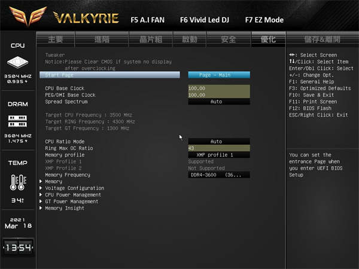Edit the CPU Base Clock value field

[219, 88]
